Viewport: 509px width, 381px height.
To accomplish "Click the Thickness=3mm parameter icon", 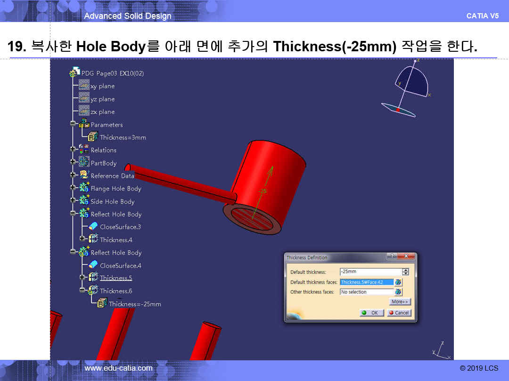I will 93,137.
